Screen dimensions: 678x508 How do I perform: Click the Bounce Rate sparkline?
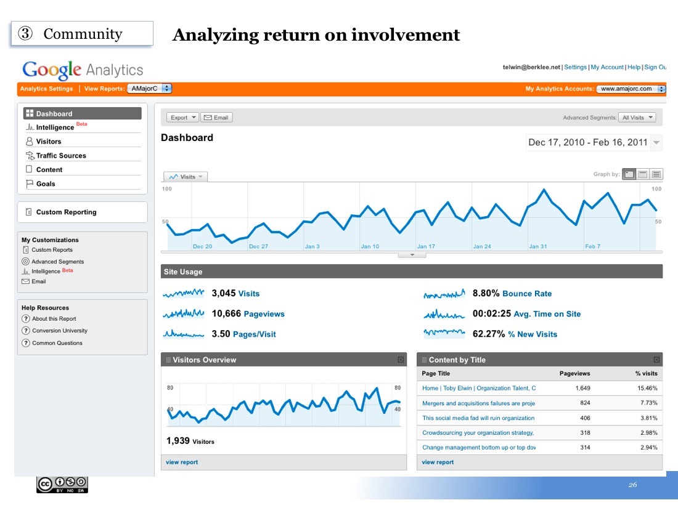click(x=444, y=294)
